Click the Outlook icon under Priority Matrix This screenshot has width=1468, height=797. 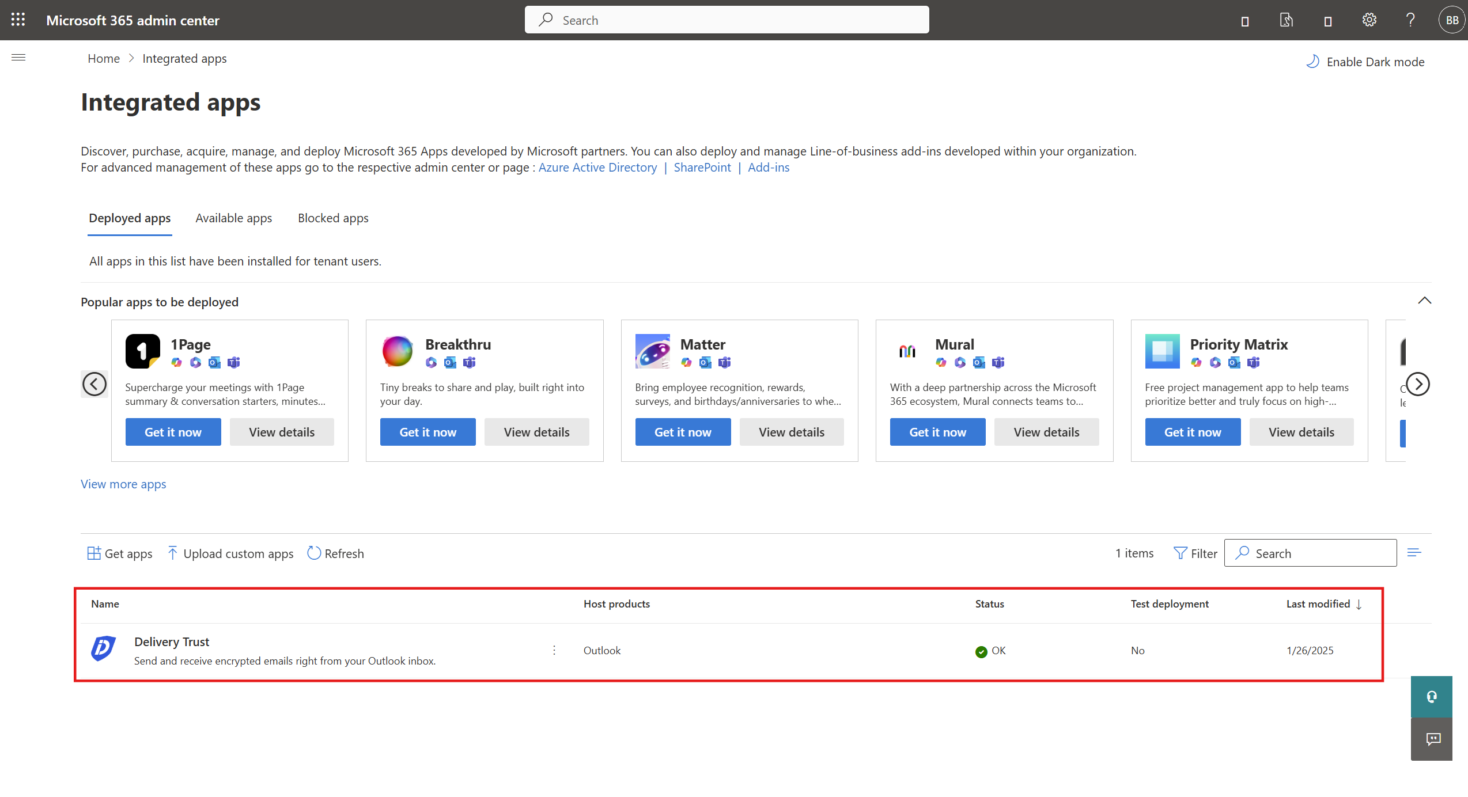coord(1234,362)
